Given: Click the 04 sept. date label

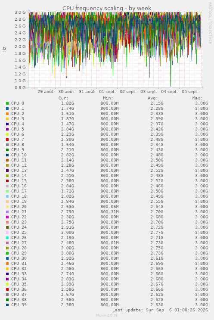Looking at the screenshot, I should click(x=169, y=92).
